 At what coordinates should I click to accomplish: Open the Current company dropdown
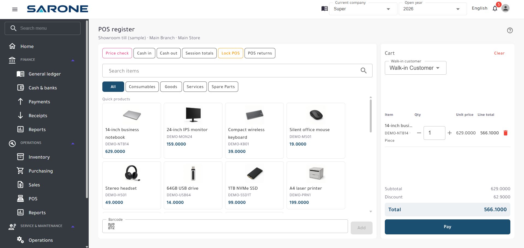coord(363,9)
